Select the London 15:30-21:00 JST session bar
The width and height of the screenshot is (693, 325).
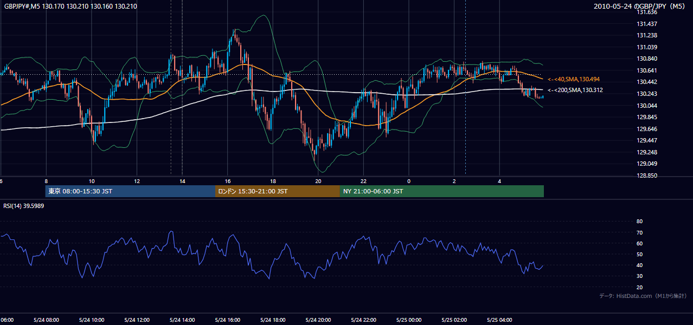[x=278, y=191]
